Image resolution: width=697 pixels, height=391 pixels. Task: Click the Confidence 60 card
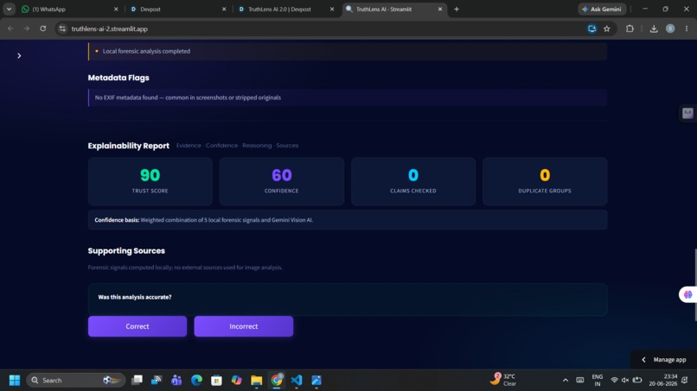282,181
